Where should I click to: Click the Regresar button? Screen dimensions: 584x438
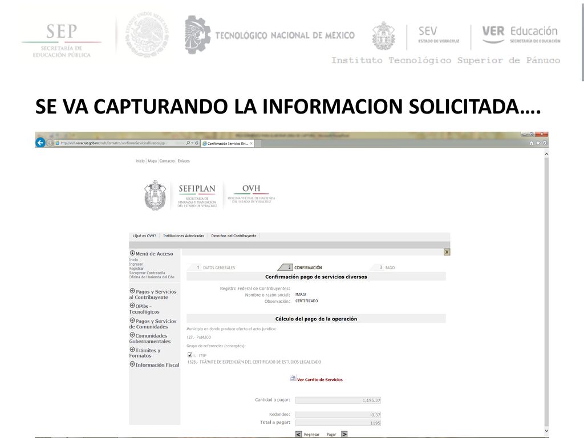click(x=311, y=434)
